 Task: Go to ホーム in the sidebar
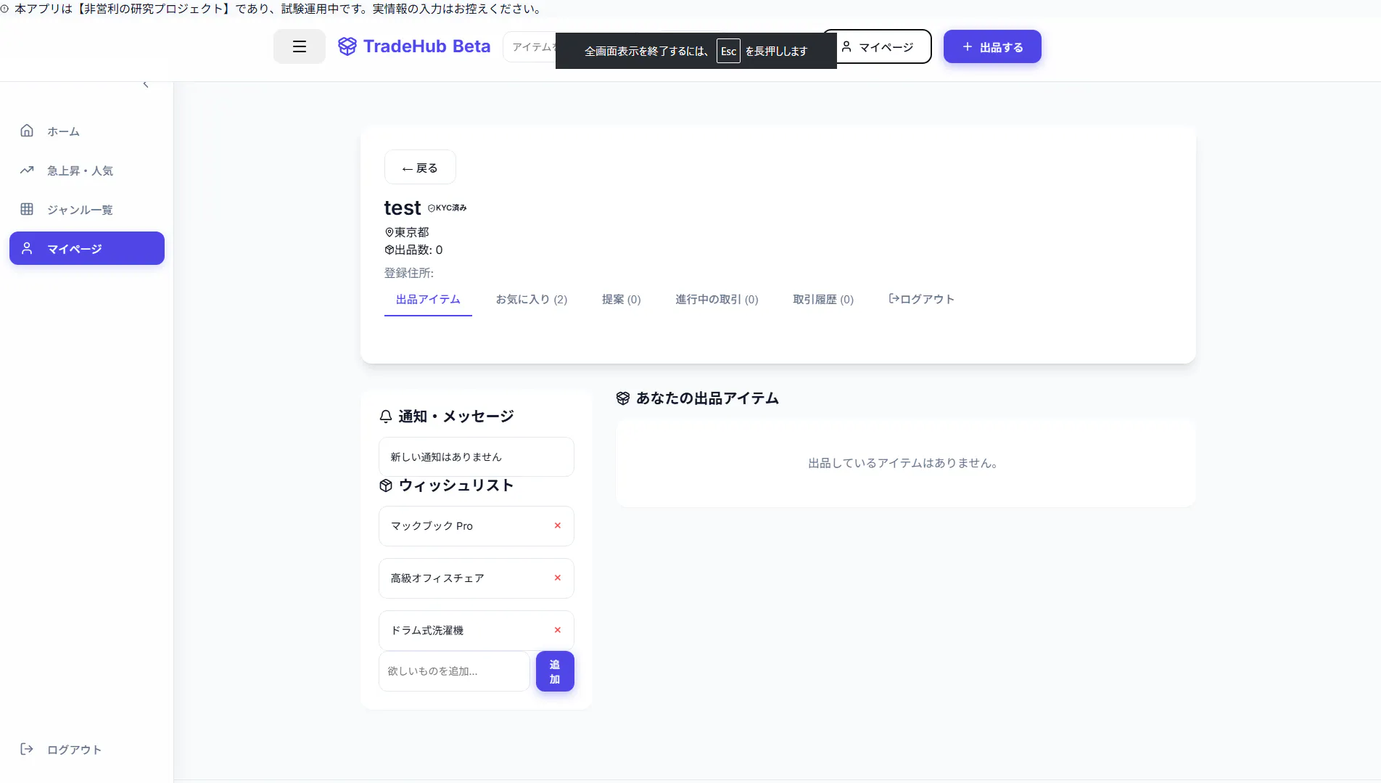tap(63, 131)
